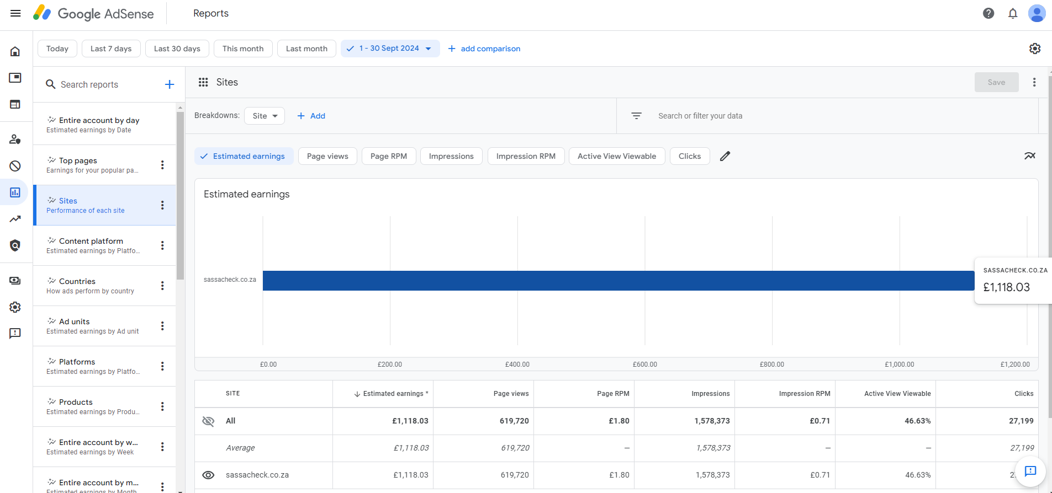Image resolution: width=1052 pixels, height=493 pixels.
Task: Open options menu for Ad units report
Action: click(x=162, y=326)
